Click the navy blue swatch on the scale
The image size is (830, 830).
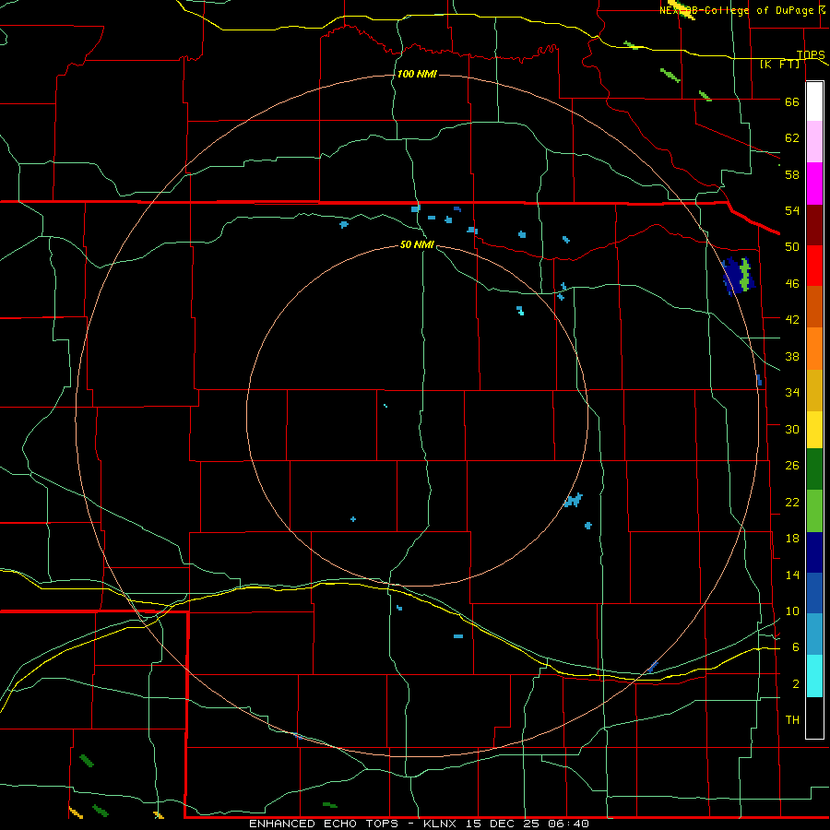click(814, 552)
